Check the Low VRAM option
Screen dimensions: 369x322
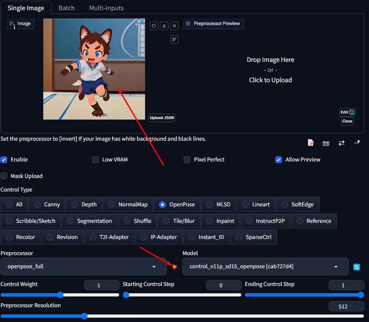click(95, 160)
